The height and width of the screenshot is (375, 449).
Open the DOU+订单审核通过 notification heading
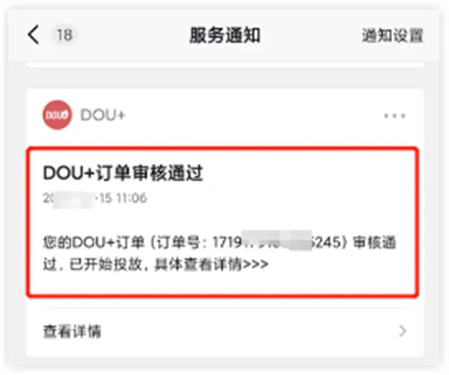click(123, 173)
